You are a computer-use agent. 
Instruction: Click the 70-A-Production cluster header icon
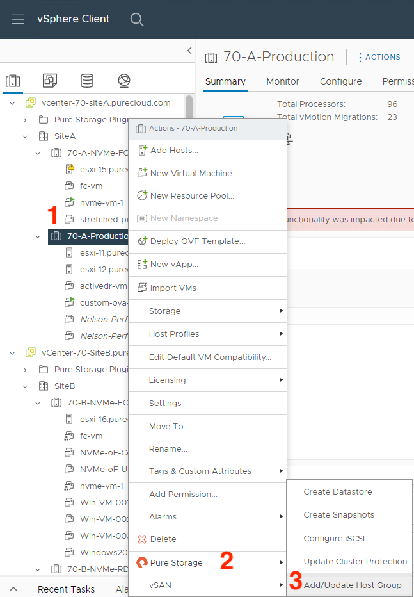click(x=211, y=58)
